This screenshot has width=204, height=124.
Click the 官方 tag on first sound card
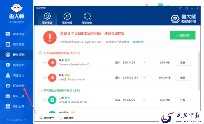pos(67,60)
